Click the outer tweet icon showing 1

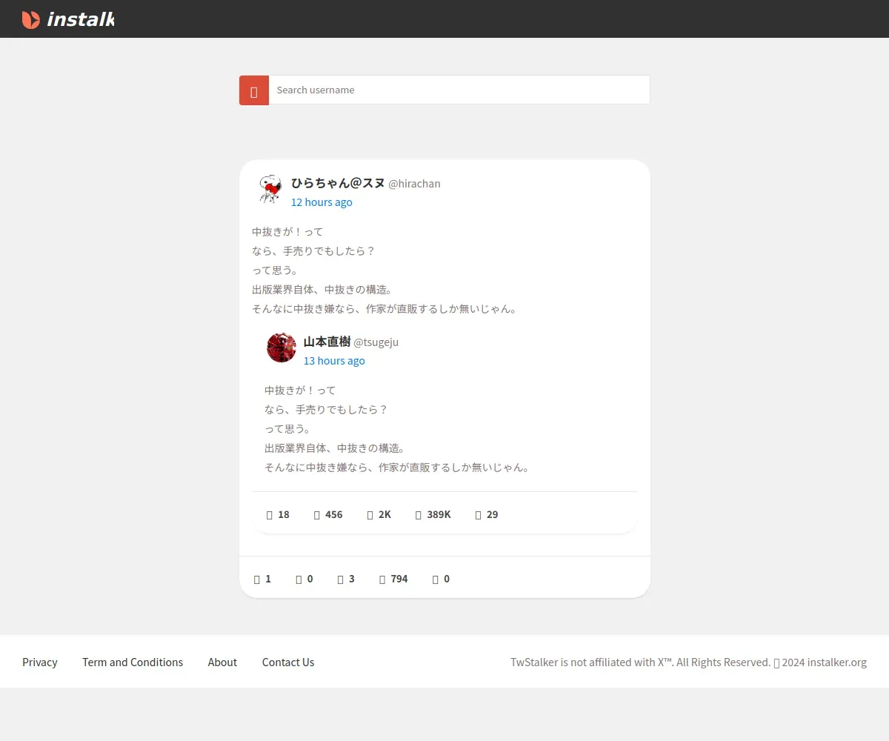tap(257, 579)
